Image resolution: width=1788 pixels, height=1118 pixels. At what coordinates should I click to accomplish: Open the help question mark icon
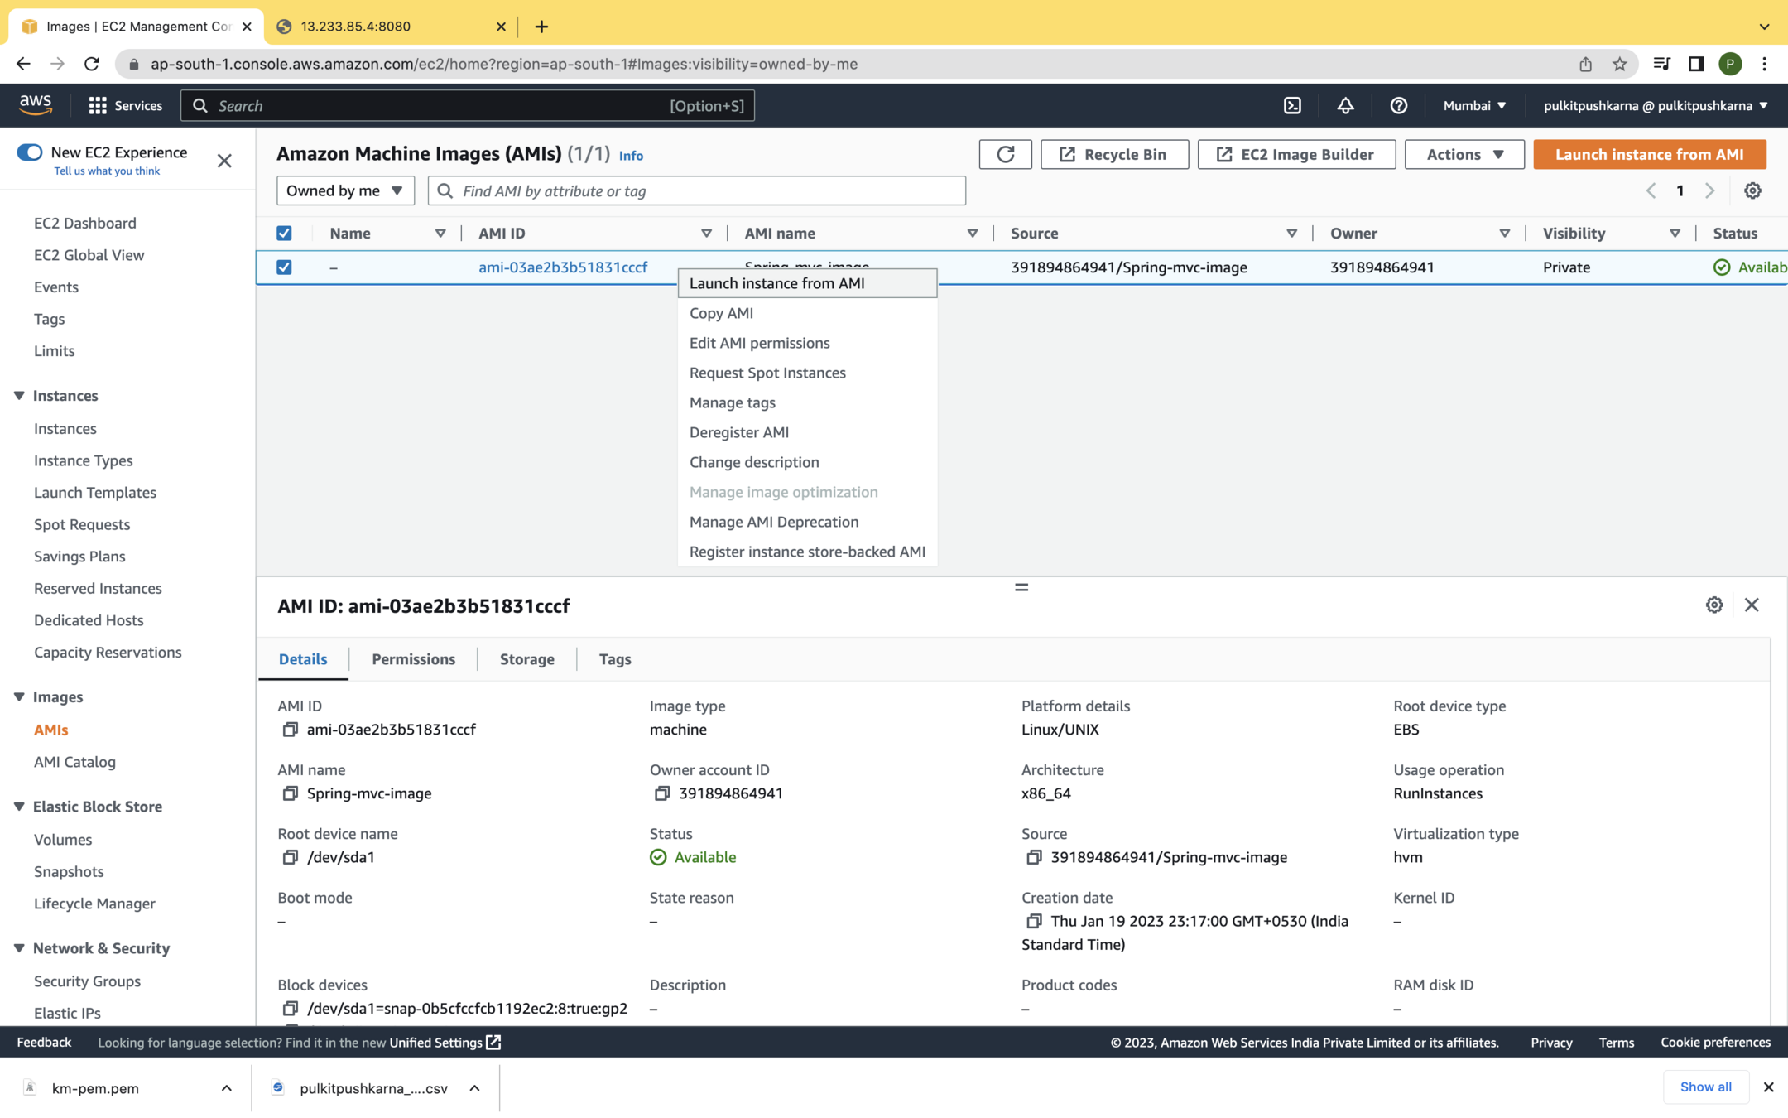(1398, 105)
